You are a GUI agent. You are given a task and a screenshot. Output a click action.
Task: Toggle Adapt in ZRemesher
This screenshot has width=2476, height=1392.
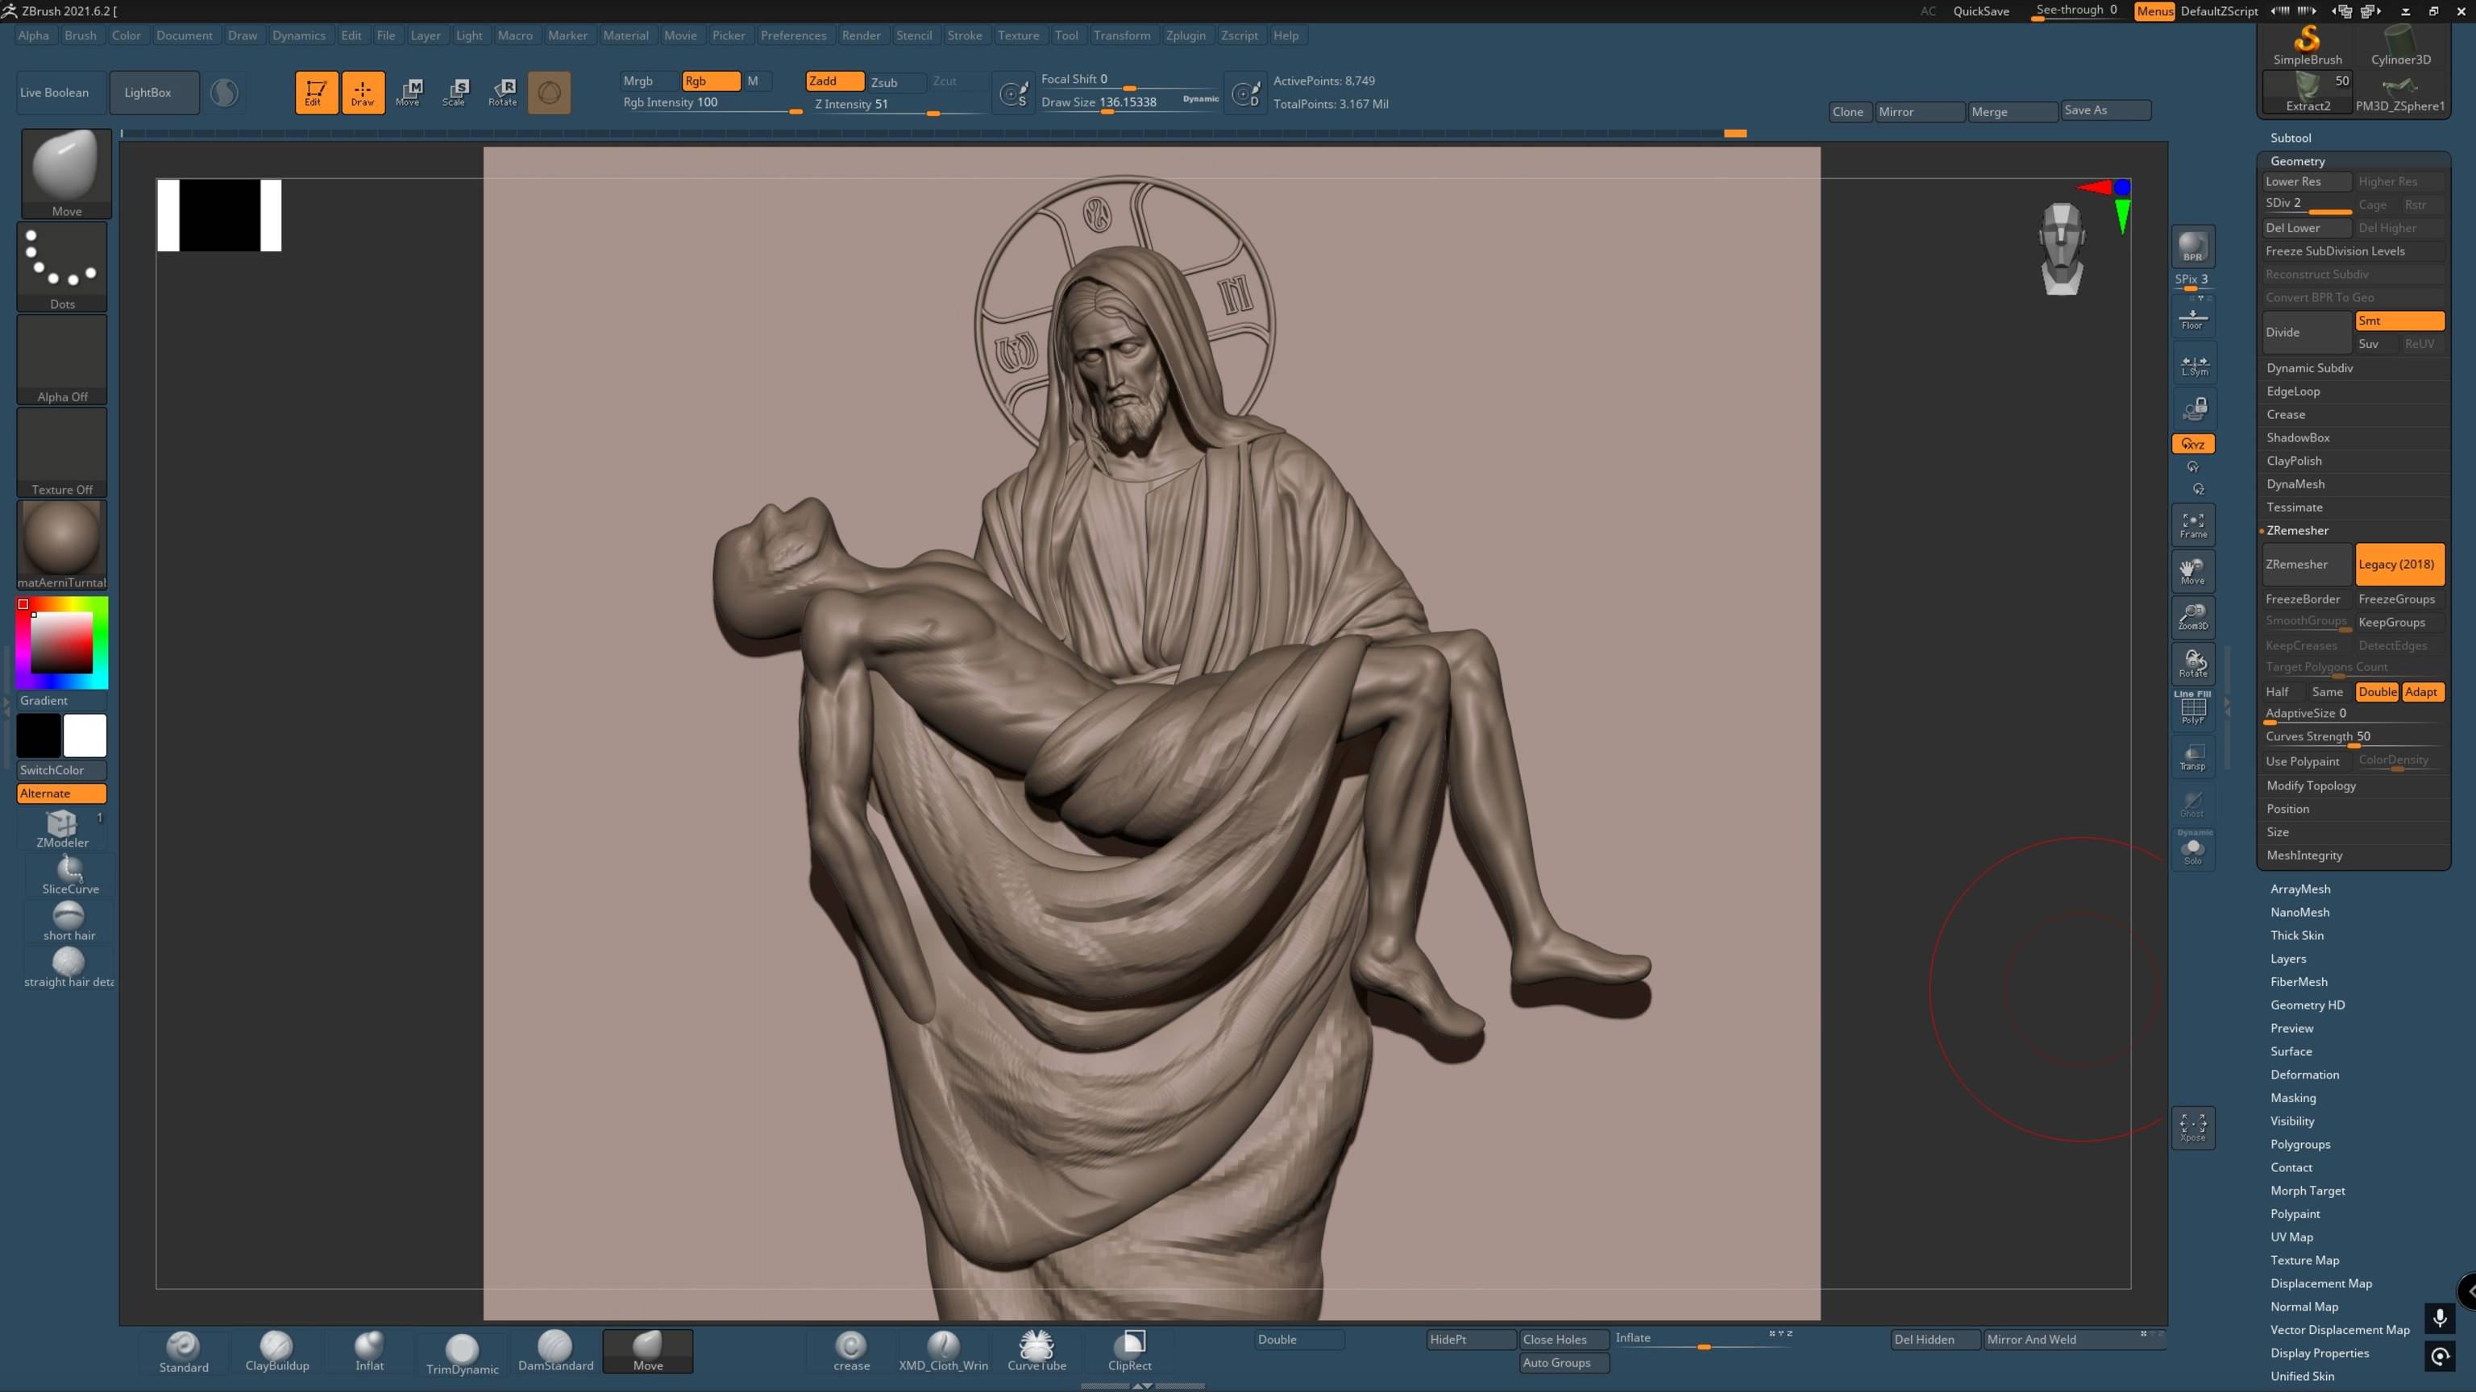tap(2422, 692)
